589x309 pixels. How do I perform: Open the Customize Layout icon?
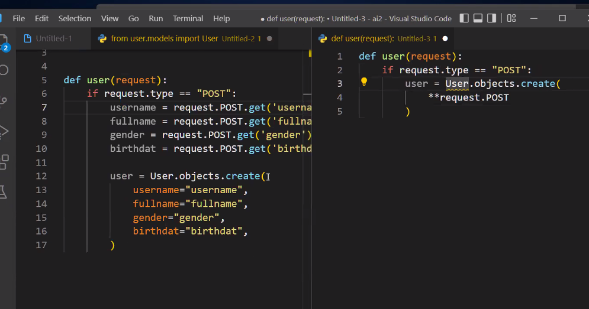tap(511, 18)
